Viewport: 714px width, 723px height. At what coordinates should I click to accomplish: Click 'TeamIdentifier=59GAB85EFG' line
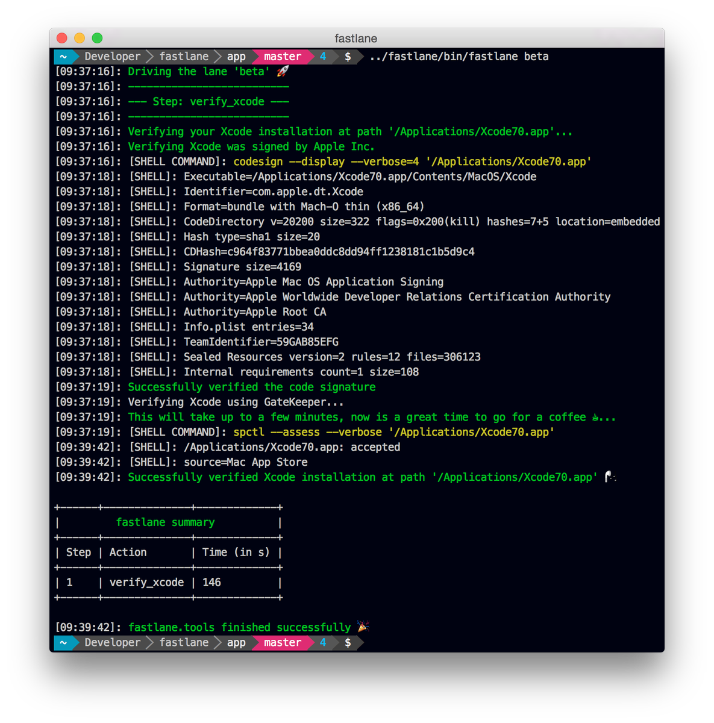tap(261, 342)
